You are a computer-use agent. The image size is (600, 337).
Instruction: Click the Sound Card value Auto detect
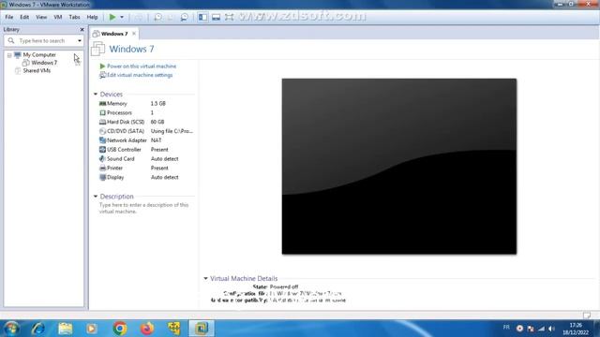click(165, 158)
